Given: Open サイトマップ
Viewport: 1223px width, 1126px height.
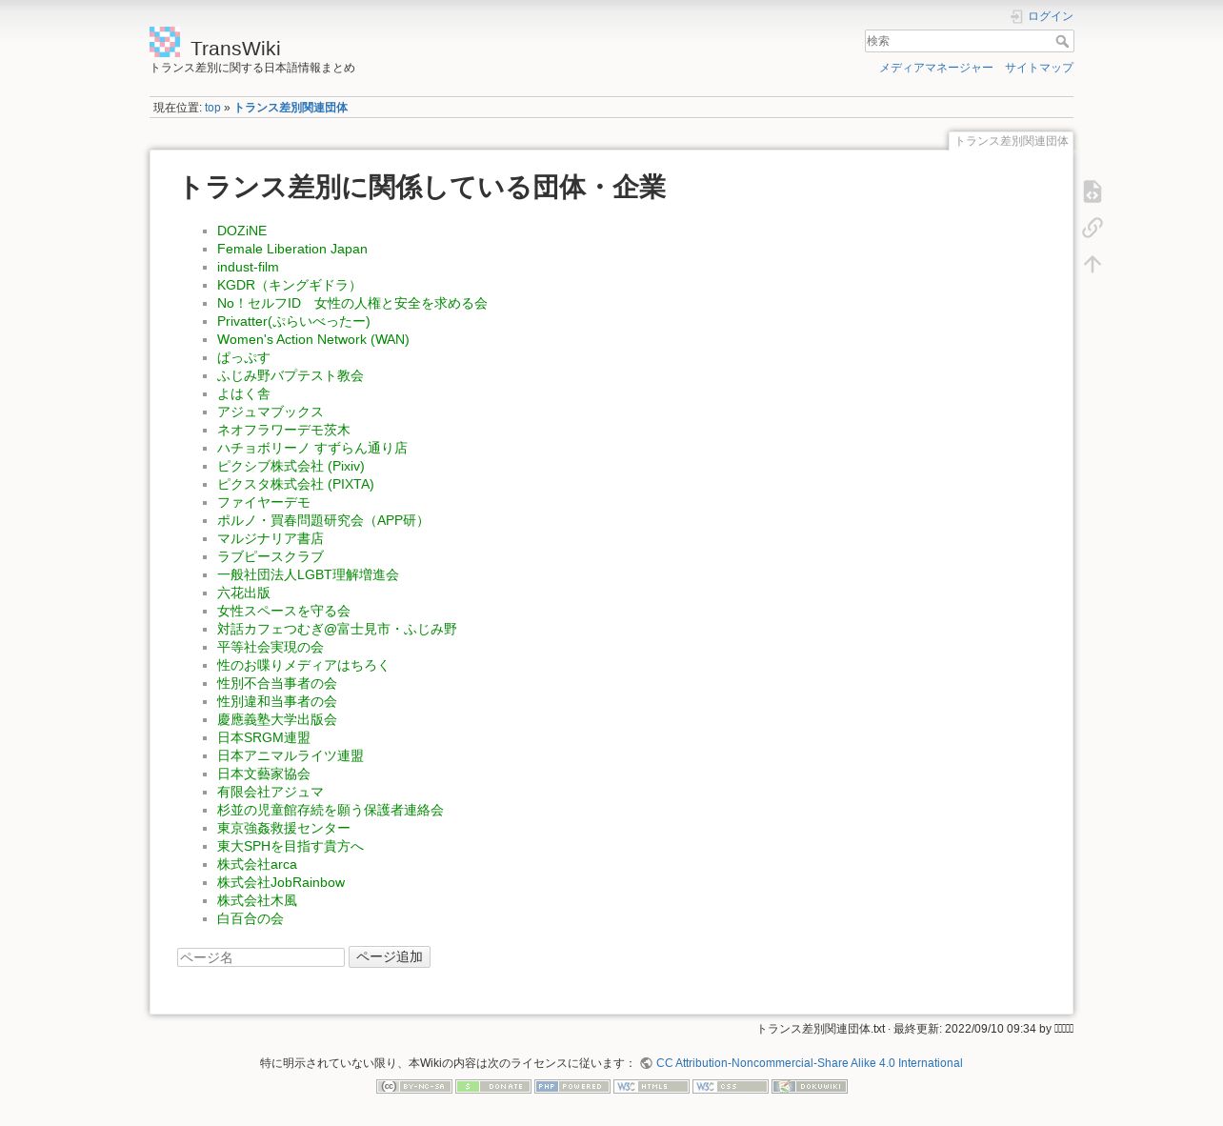Looking at the screenshot, I should click(x=1039, y=68).
